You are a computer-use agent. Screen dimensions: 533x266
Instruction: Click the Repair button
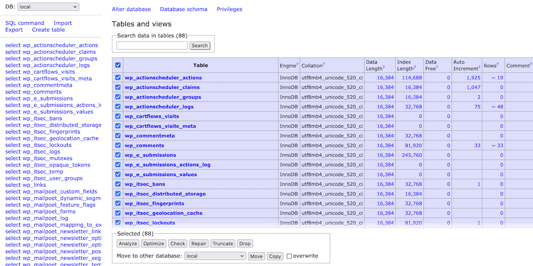click(199, 244)
